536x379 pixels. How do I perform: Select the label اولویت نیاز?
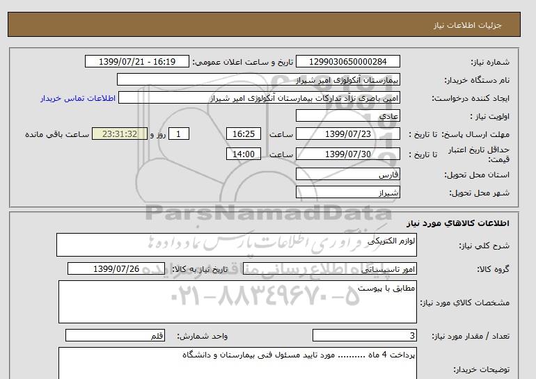click(490, 116)
